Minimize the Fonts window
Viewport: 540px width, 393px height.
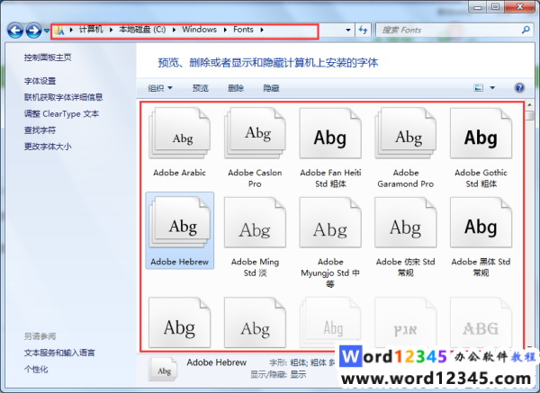[478, 7]
